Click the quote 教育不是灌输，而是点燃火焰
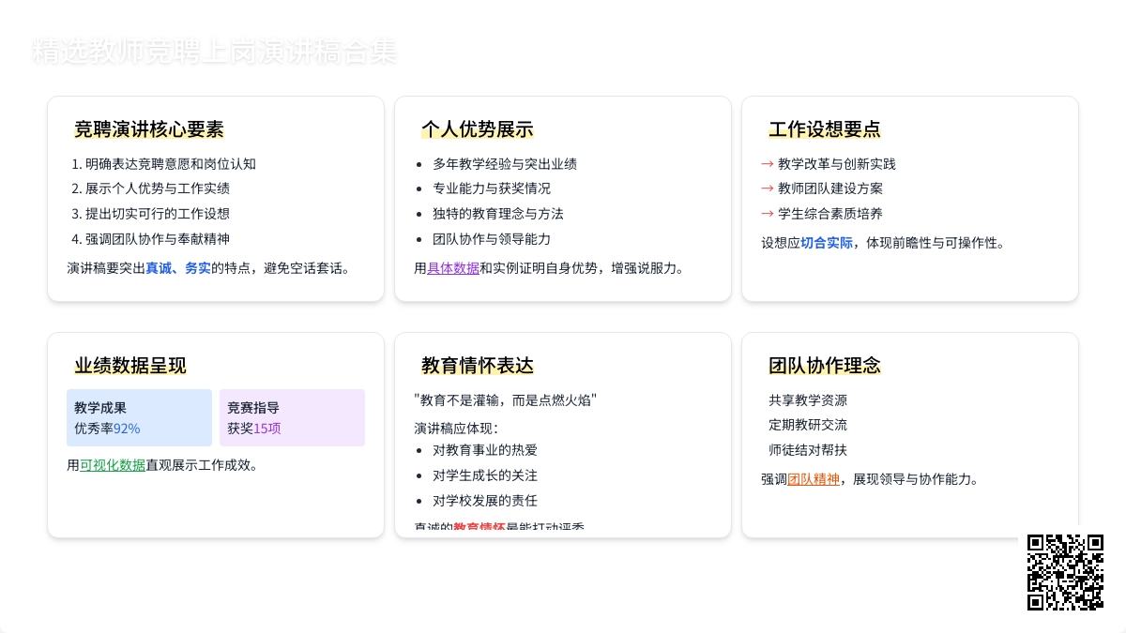Viewport: 1126px width, 633px height. click(505, 400)
